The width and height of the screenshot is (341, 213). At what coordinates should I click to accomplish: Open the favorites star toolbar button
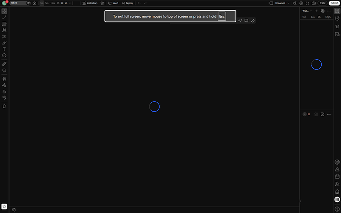click(4, 207)
